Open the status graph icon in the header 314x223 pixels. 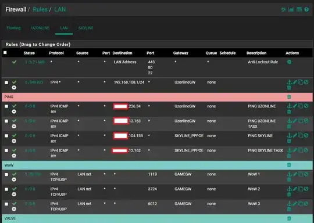291,9
